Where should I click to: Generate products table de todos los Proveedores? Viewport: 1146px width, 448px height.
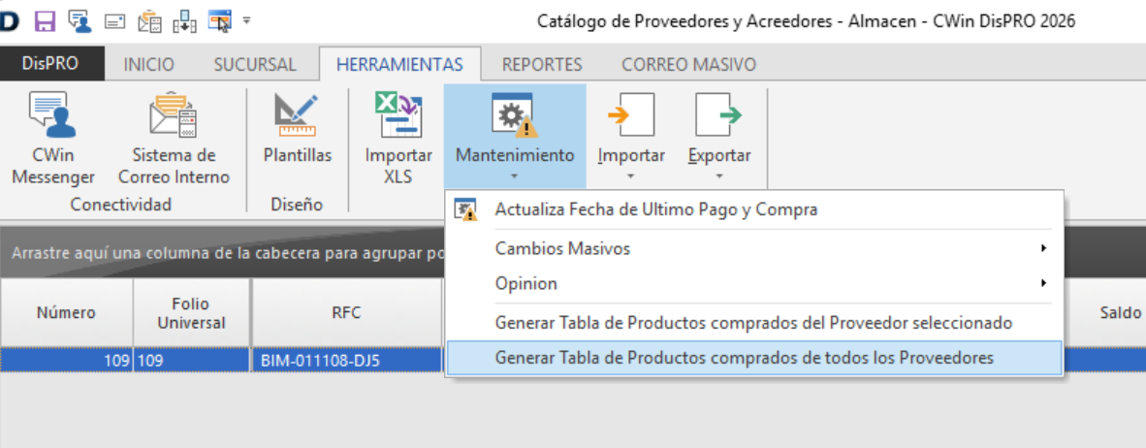(x=753, y=358)
